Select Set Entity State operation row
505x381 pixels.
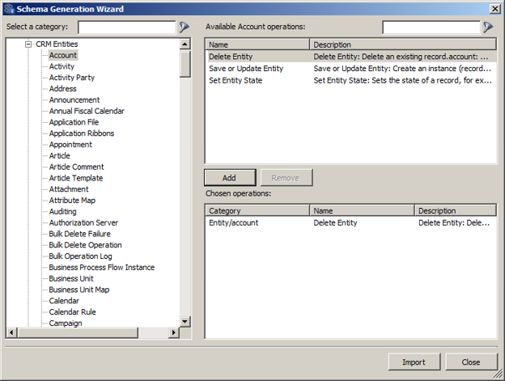236,80
